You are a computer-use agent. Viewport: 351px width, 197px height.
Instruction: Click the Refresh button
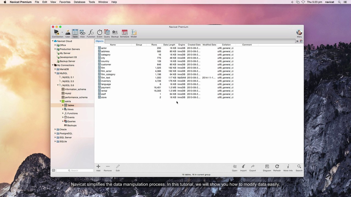277,168
